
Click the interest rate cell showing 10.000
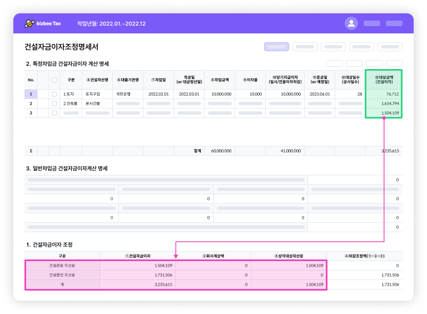pos(255,94)
